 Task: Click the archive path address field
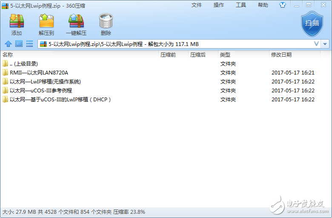click(170, 44)
